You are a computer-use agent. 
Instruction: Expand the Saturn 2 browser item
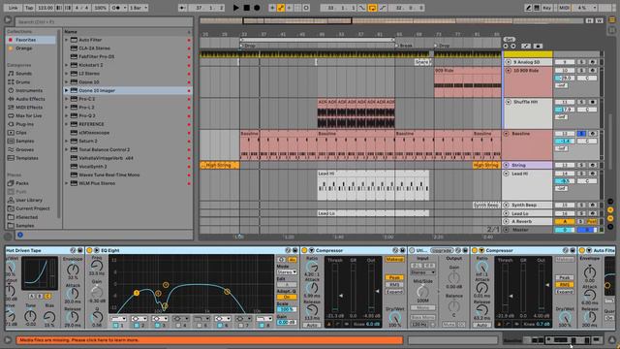(67, 141)
